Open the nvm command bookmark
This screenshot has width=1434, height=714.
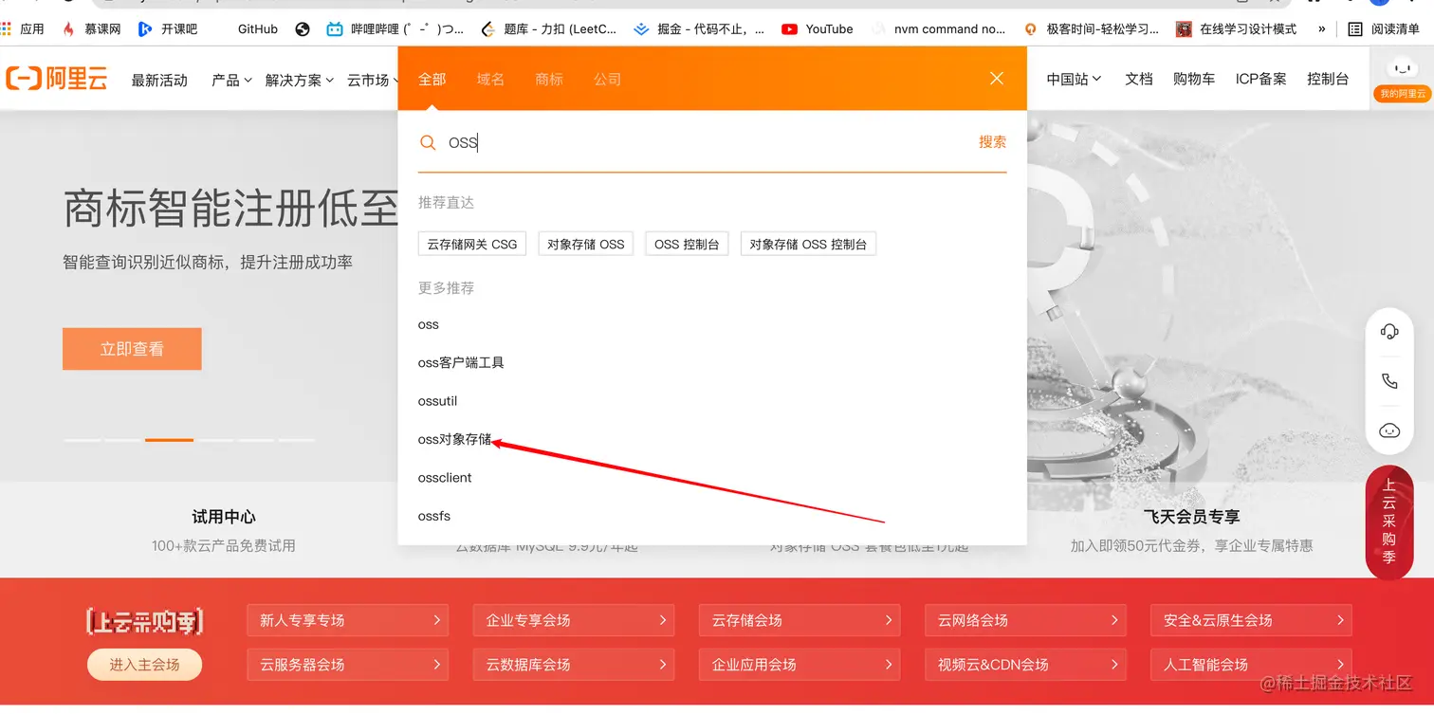click(x=938, y=29)
